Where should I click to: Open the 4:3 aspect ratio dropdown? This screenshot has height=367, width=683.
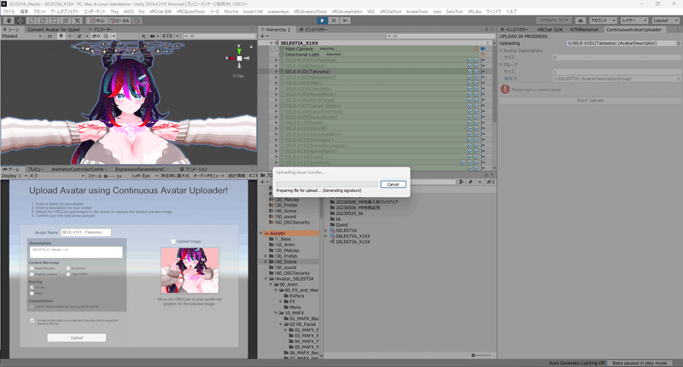click(x=57, y=176)
